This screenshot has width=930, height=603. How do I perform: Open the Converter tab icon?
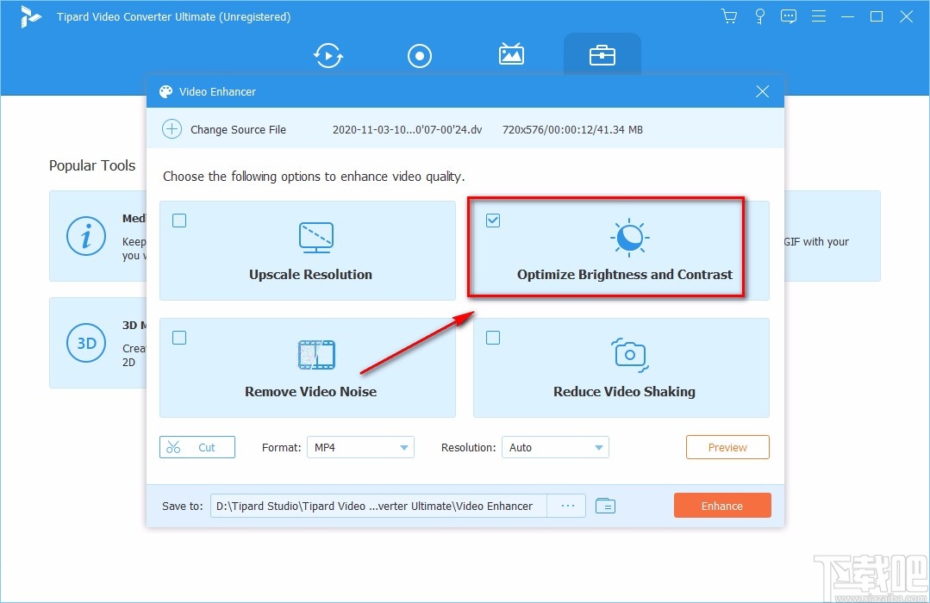328,56
